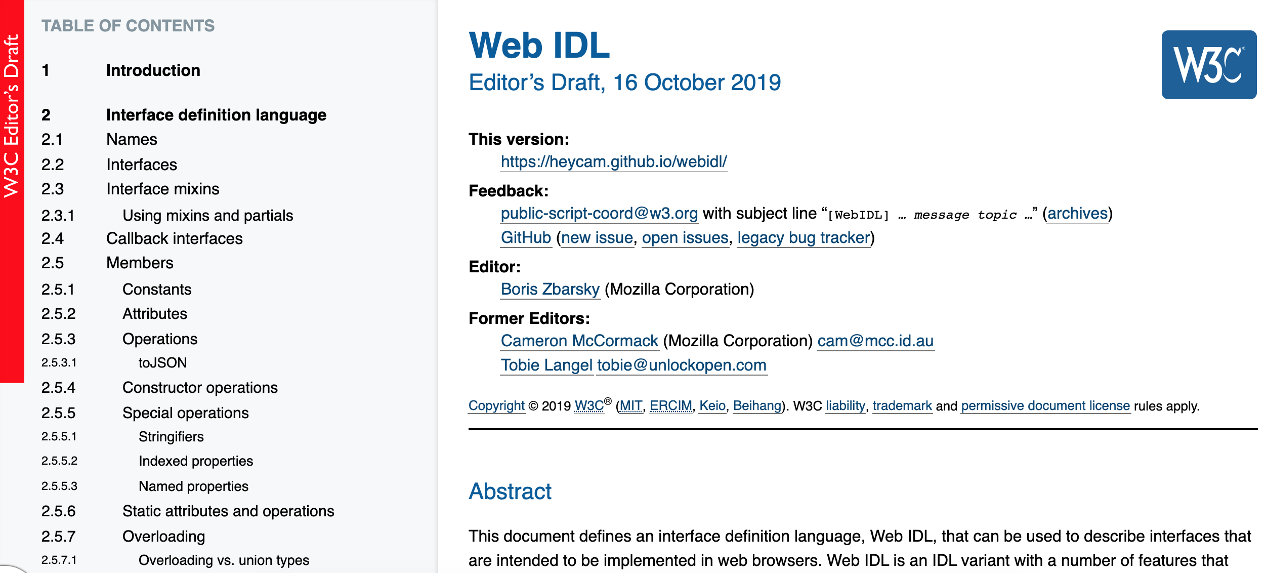Visit editor Boris Zbarsky's page

(x=550, y=290)
